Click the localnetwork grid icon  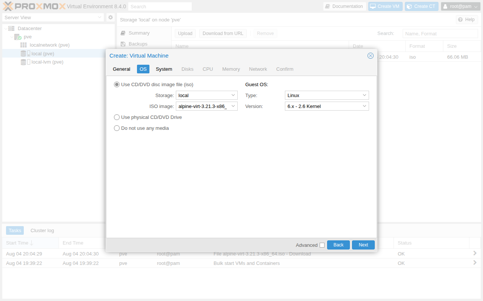point(23,45)
